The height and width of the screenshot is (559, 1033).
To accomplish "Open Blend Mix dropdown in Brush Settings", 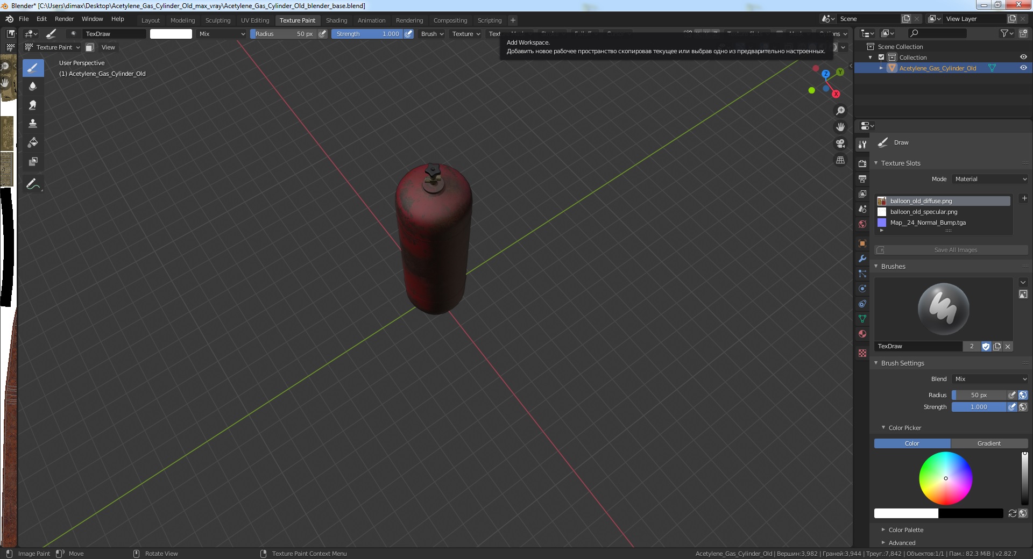I will click(990, 379).
